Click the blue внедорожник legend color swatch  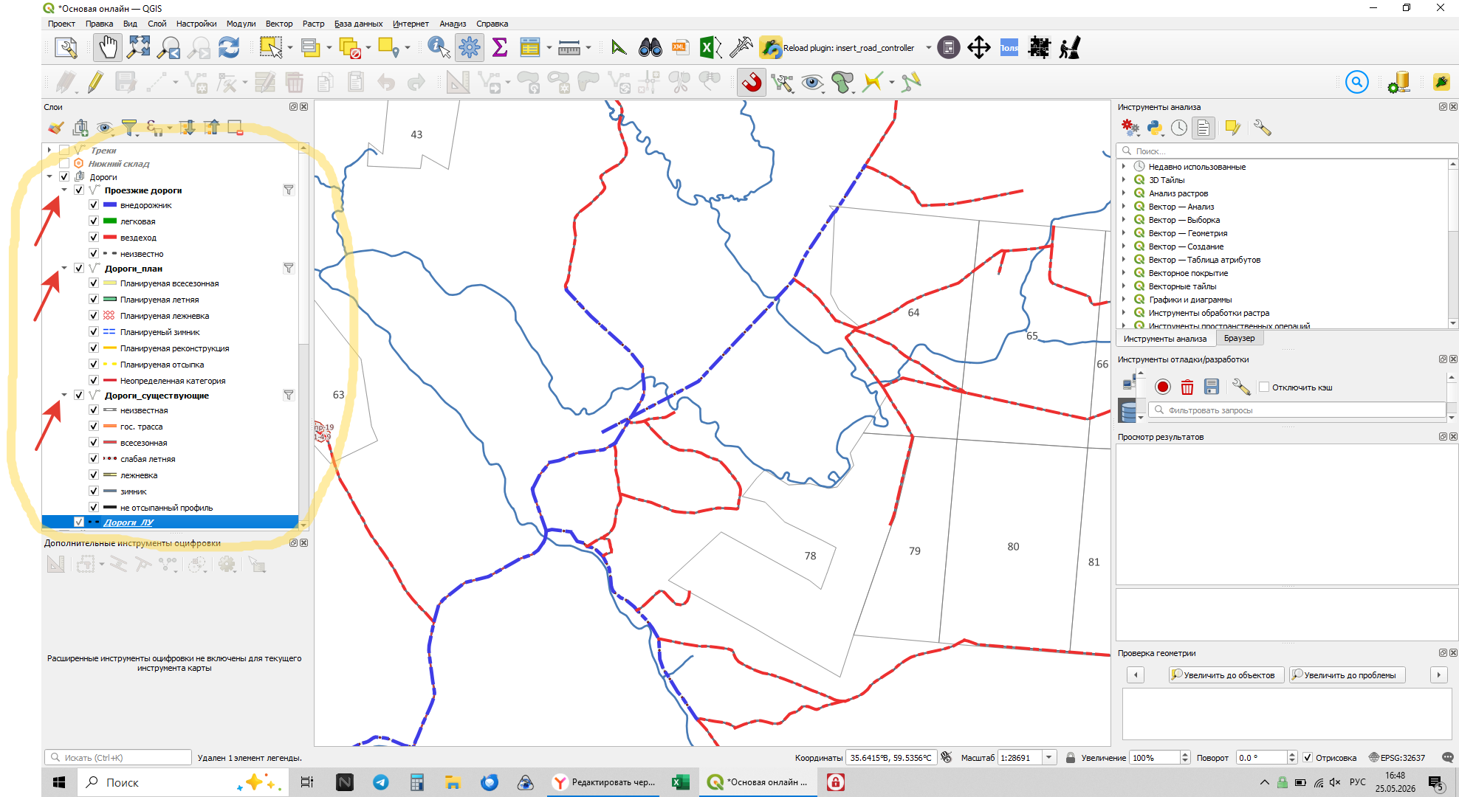[x=110, y=205]
